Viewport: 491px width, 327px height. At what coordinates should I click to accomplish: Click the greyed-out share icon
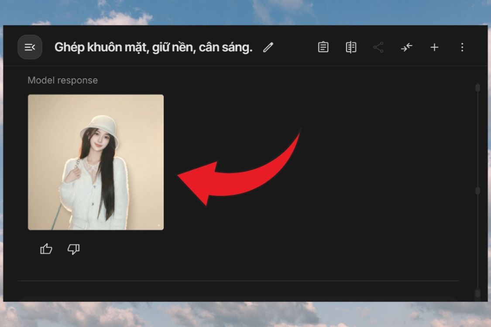point(378,47)
